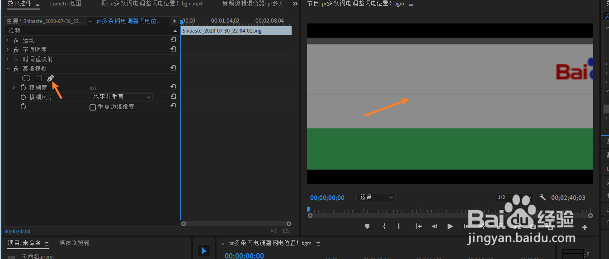Select the ellipse mask tool under Gaussian Blur

[26, 78]
